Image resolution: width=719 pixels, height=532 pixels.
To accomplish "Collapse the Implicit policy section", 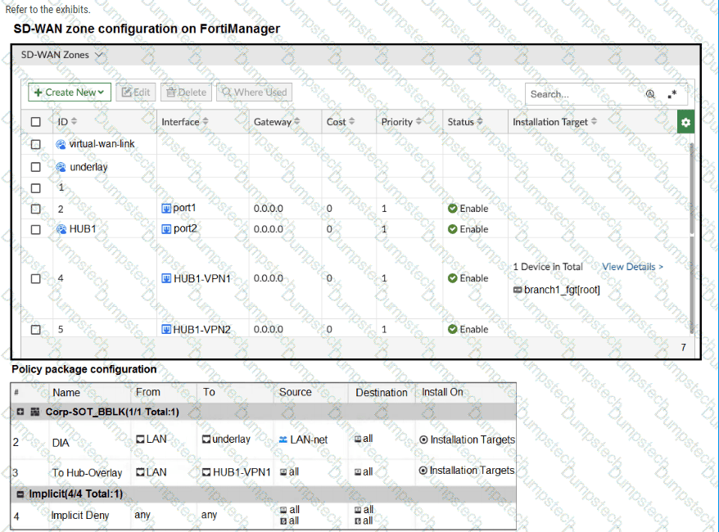I will tap(20, 494).
